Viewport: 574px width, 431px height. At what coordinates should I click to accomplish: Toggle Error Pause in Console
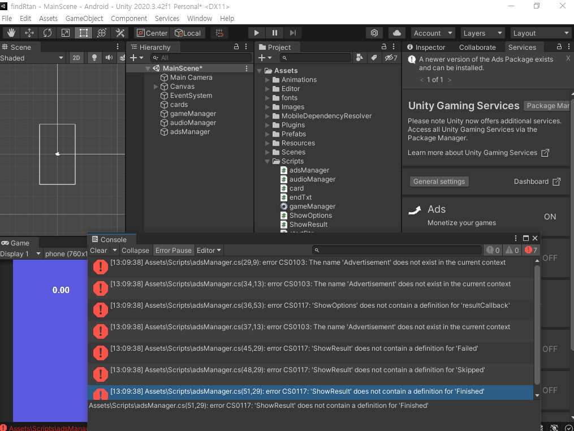click(174, 251)
